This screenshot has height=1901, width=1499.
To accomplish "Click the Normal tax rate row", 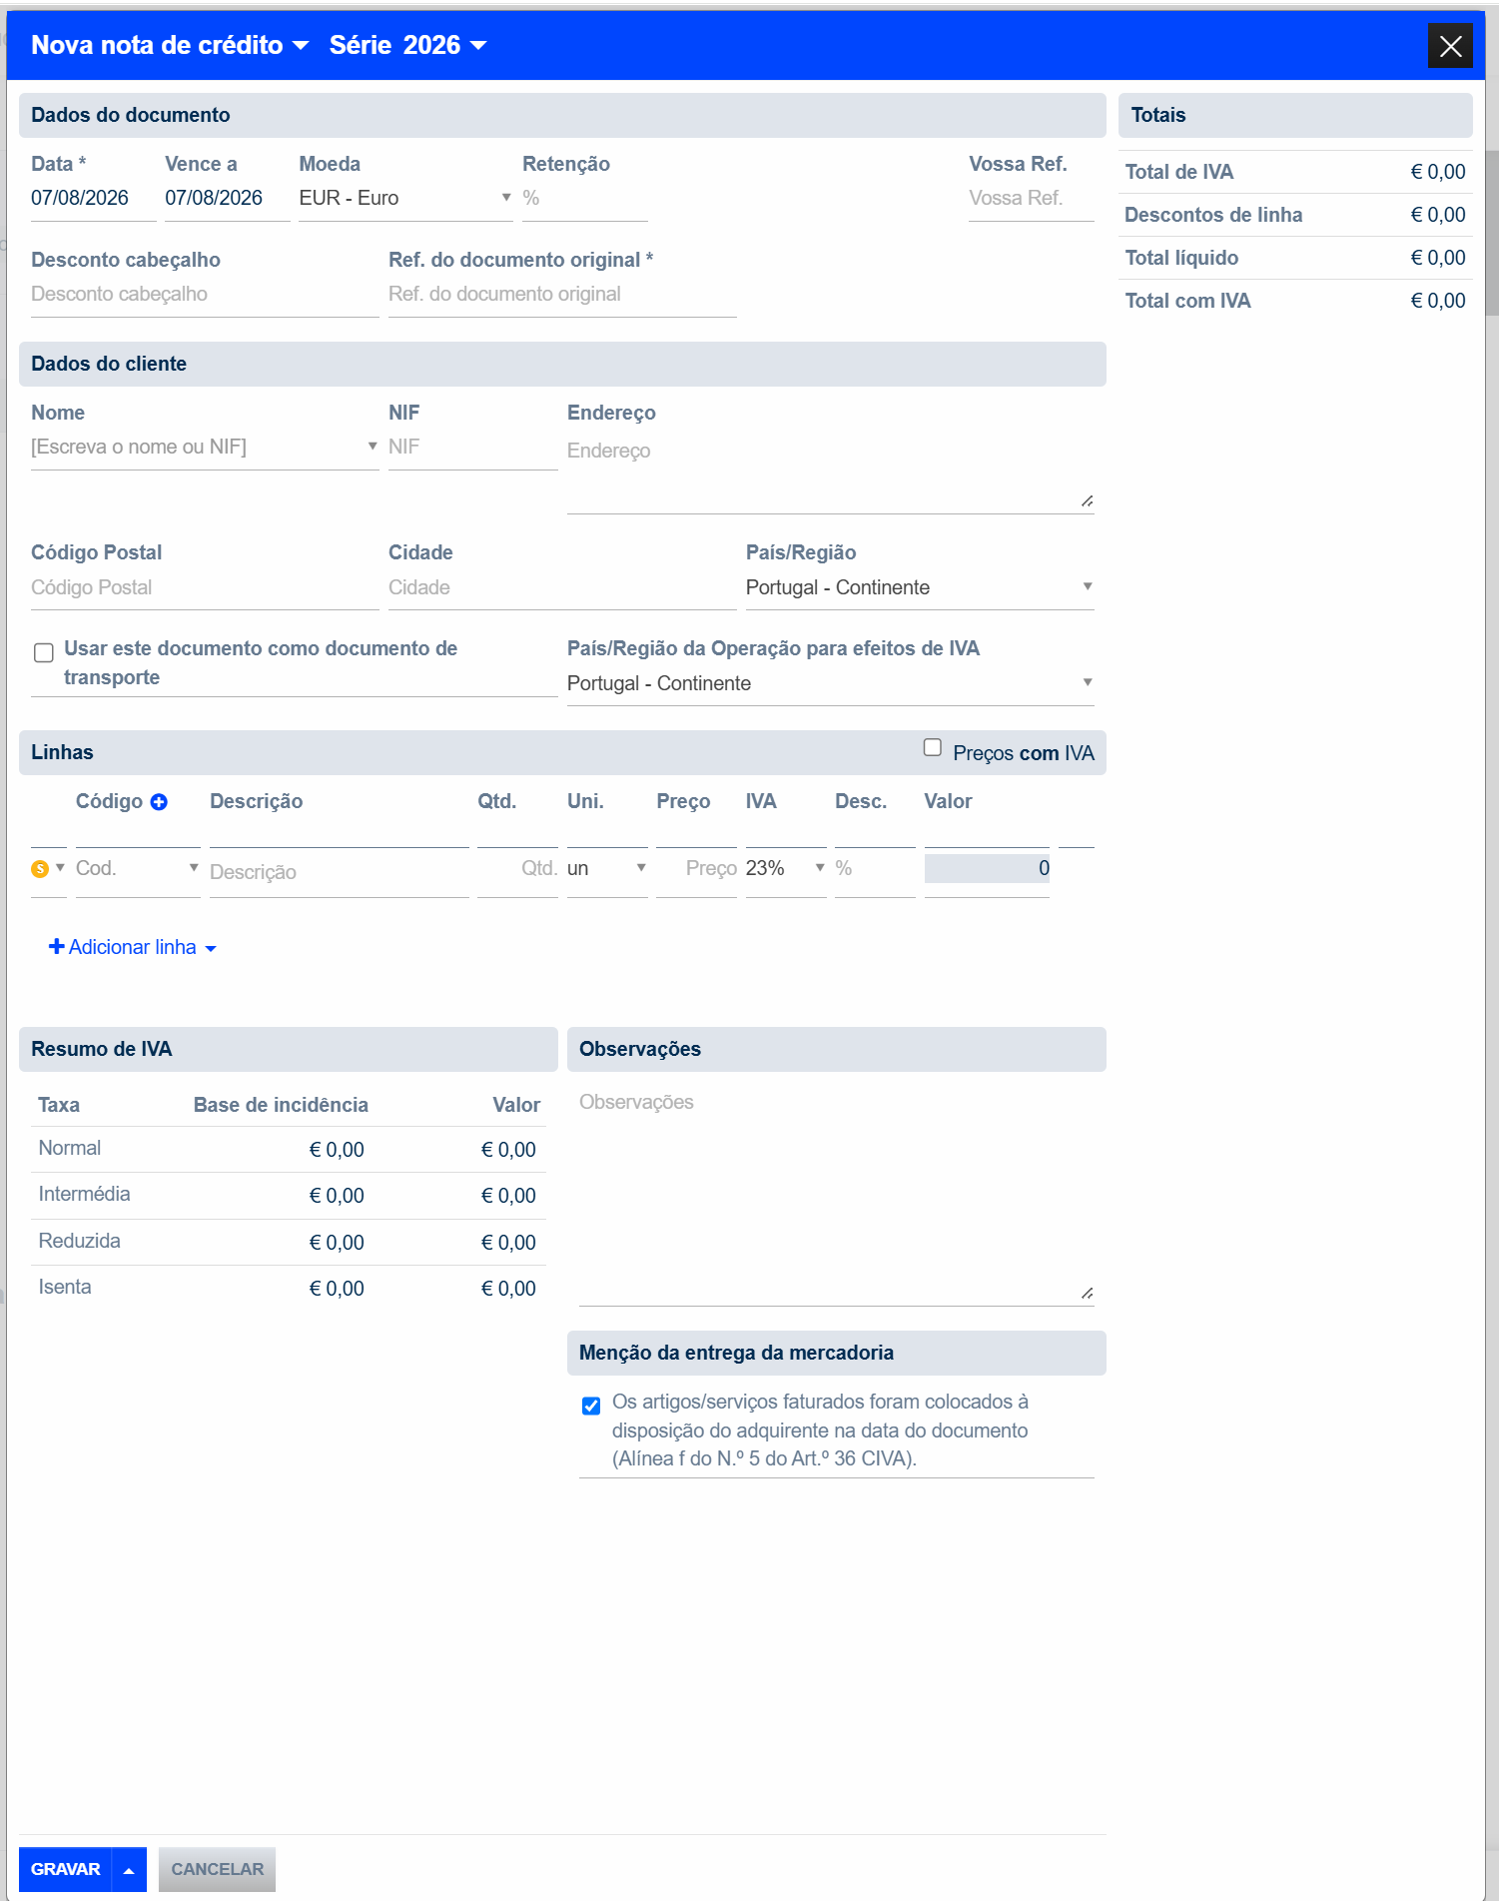I will point(288,1149).
